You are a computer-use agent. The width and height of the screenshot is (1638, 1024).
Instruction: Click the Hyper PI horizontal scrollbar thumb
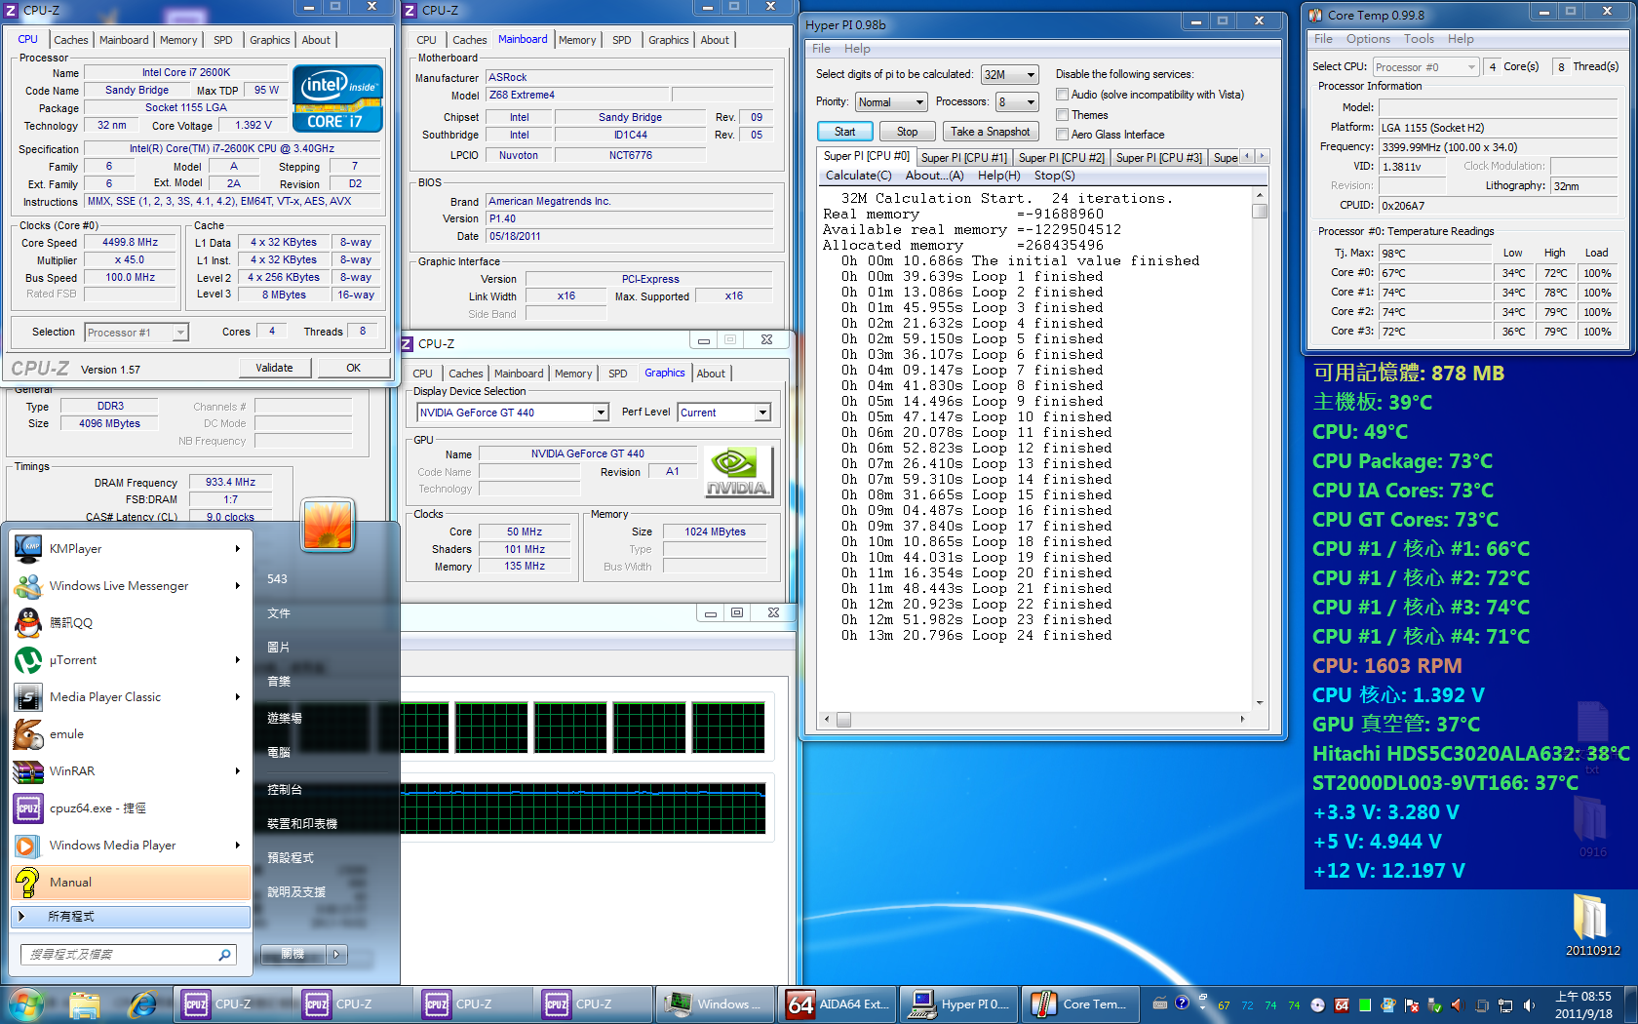point(843,720)
